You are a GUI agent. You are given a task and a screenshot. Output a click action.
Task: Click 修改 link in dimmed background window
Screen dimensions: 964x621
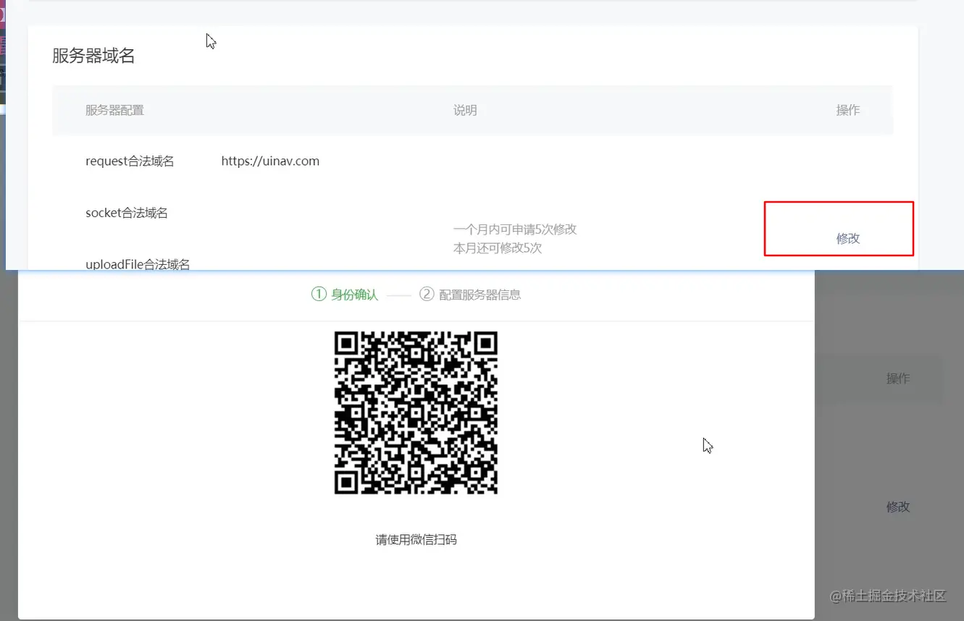tap(897, 507)
